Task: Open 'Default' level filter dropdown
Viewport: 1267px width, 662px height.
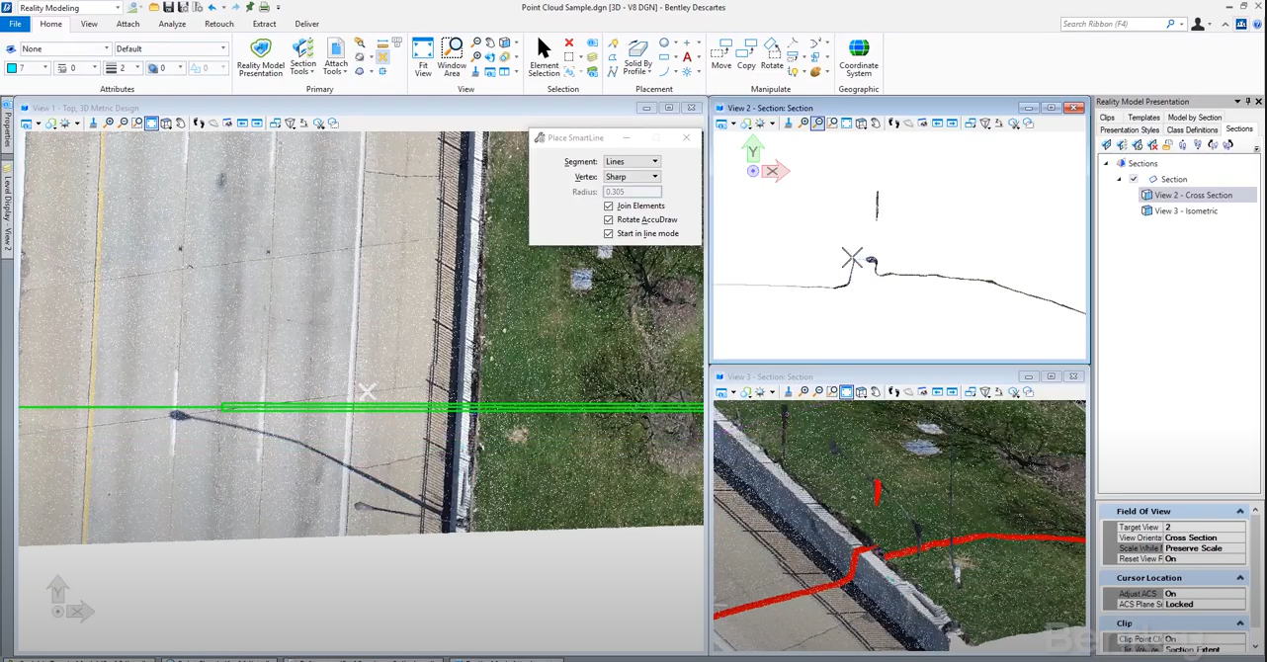Action: [171, 48]
